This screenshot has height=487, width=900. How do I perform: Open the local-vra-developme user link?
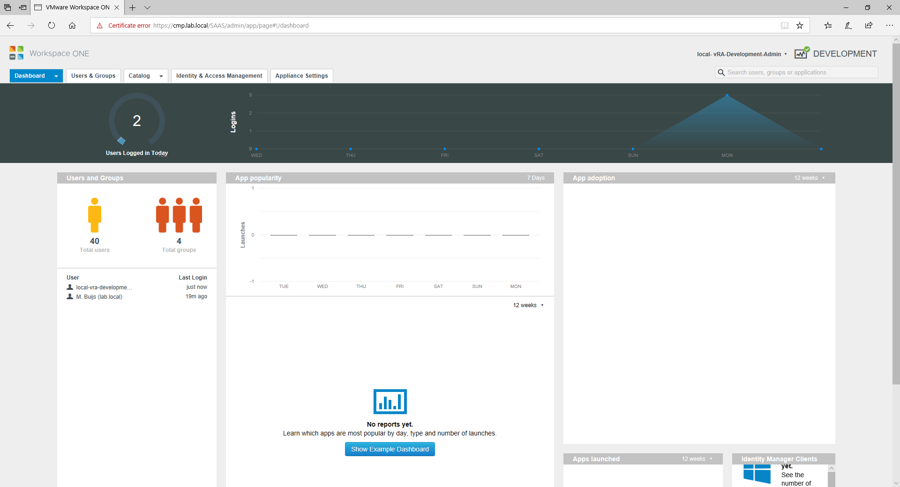(x=104, y=288)
